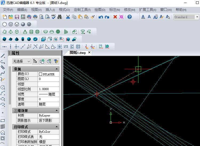The width and height of the screenshot is (200, 146).
Task: Click the Save file icon
Action: 17,17
